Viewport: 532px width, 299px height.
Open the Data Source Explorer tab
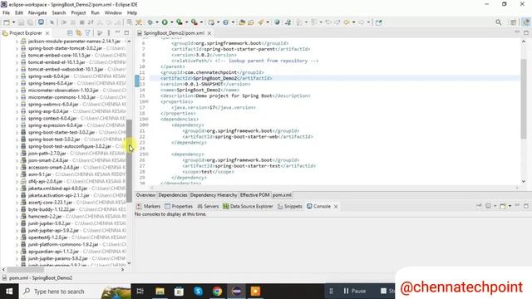click(248, 206)
